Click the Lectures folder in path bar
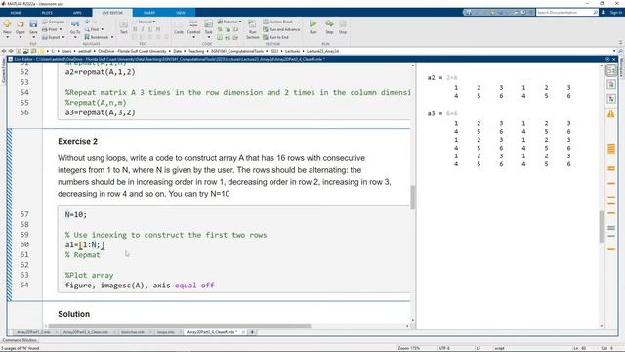The image size is (625, 352). tap(292, 51)
